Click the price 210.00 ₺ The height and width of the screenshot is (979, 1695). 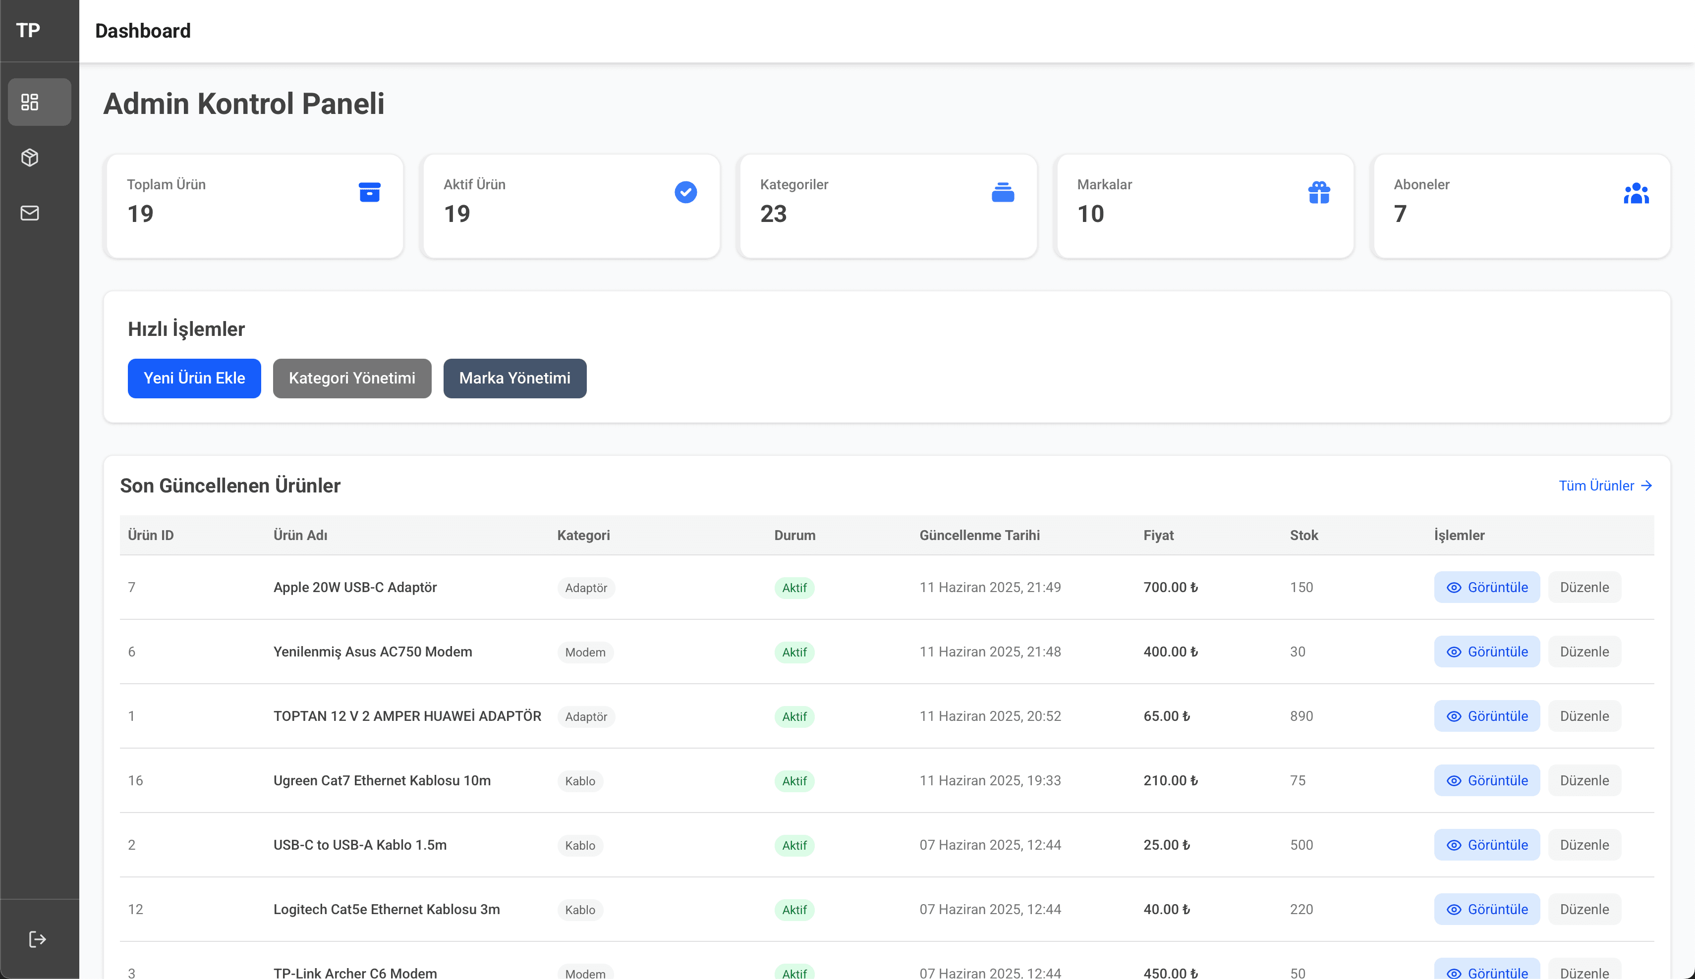pos(1170,781)
